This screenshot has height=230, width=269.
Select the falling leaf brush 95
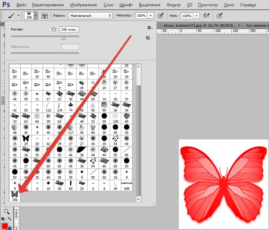(x=93, y=107)
